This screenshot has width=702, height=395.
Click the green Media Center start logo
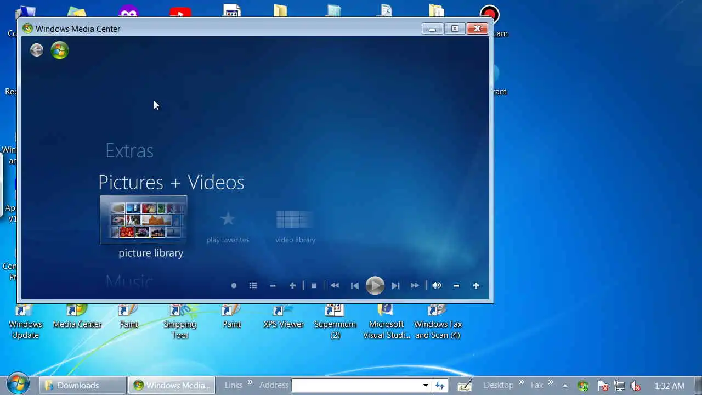(60, 50)
